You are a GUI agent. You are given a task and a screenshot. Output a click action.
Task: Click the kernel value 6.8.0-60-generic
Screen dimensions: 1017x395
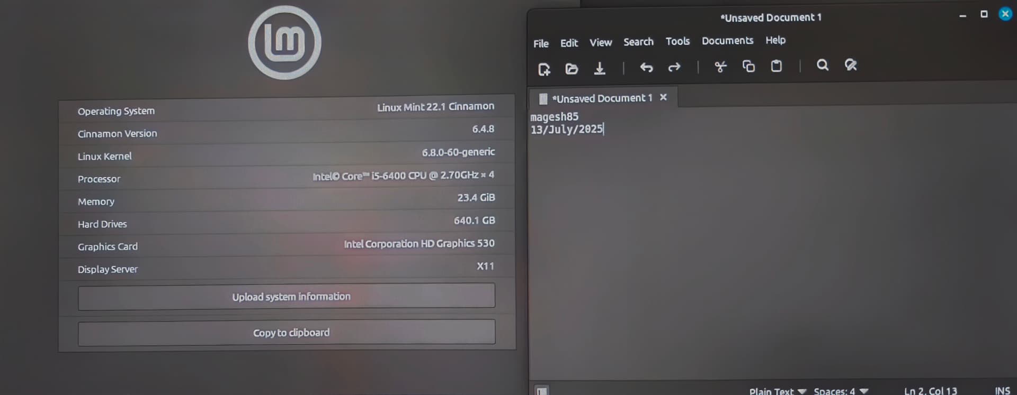coord(458,152)
